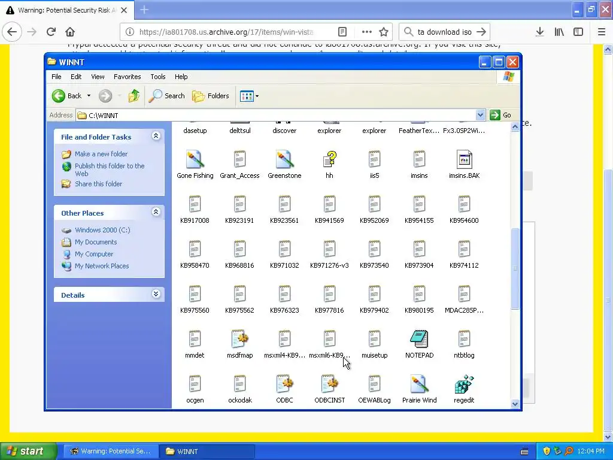Screen dimensions: 613x460
Task: Toggle the Folders pane in Explorer
Action: 211,96
